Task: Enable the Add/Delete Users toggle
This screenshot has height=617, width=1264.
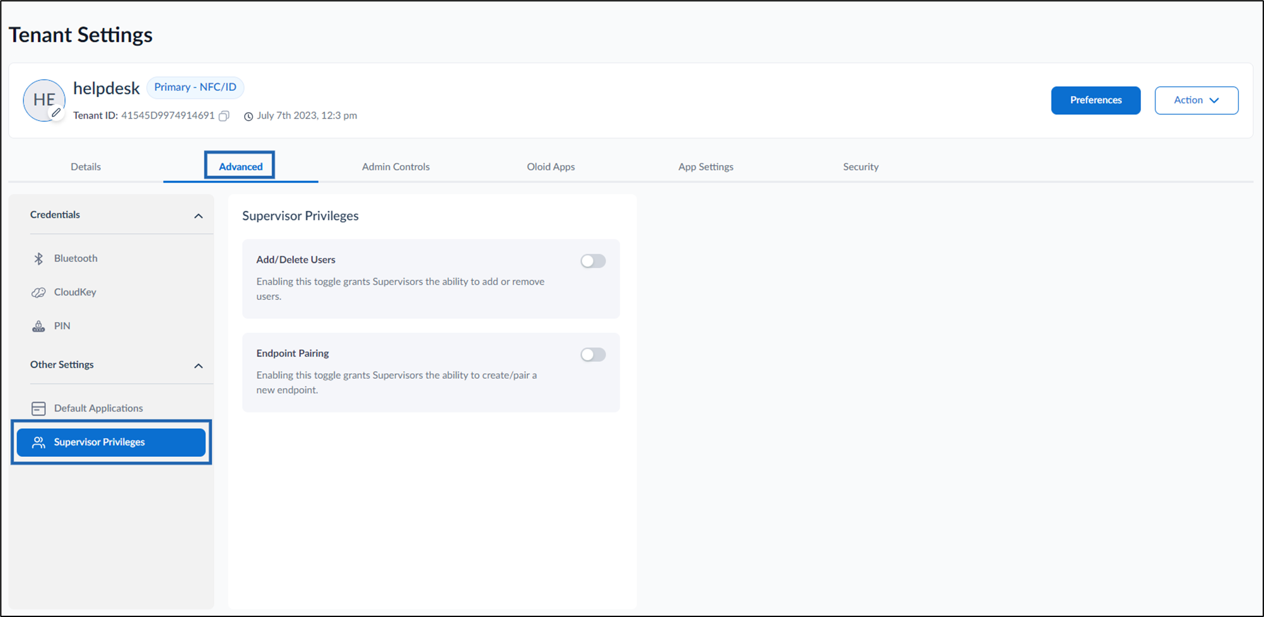Action: (593, 261)
